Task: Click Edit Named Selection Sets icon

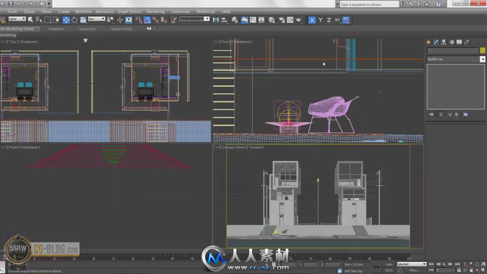Action: [x=173, y=19]
